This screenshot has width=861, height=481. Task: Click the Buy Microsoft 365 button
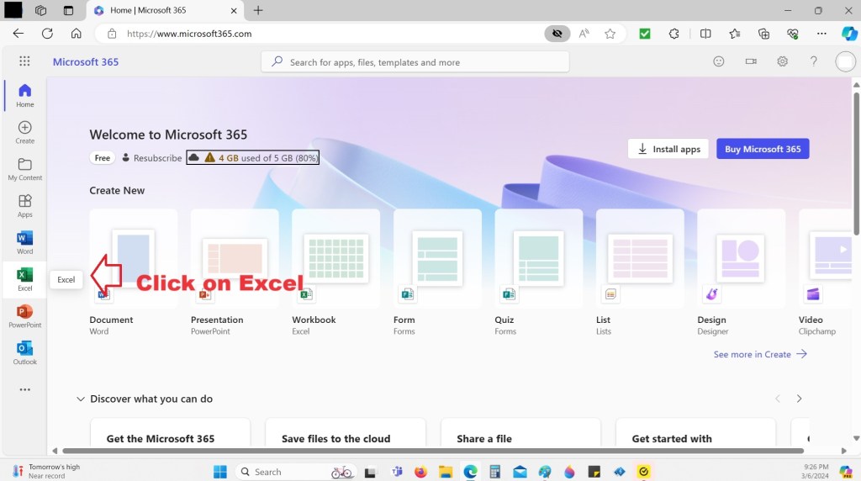762,149
